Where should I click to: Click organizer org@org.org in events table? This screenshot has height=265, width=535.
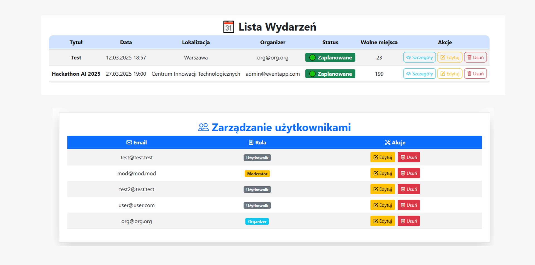tap(273, 58)
